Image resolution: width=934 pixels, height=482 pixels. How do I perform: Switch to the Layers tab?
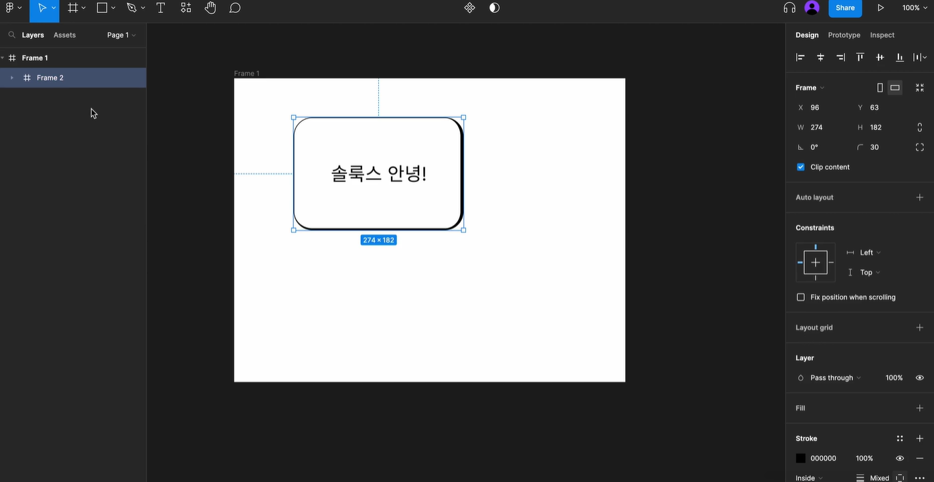[33, 35]
